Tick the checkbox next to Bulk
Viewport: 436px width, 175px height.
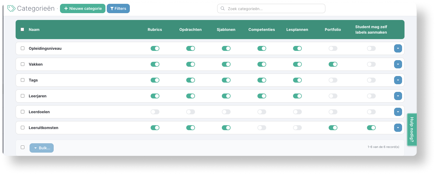(x=22, y=147)
